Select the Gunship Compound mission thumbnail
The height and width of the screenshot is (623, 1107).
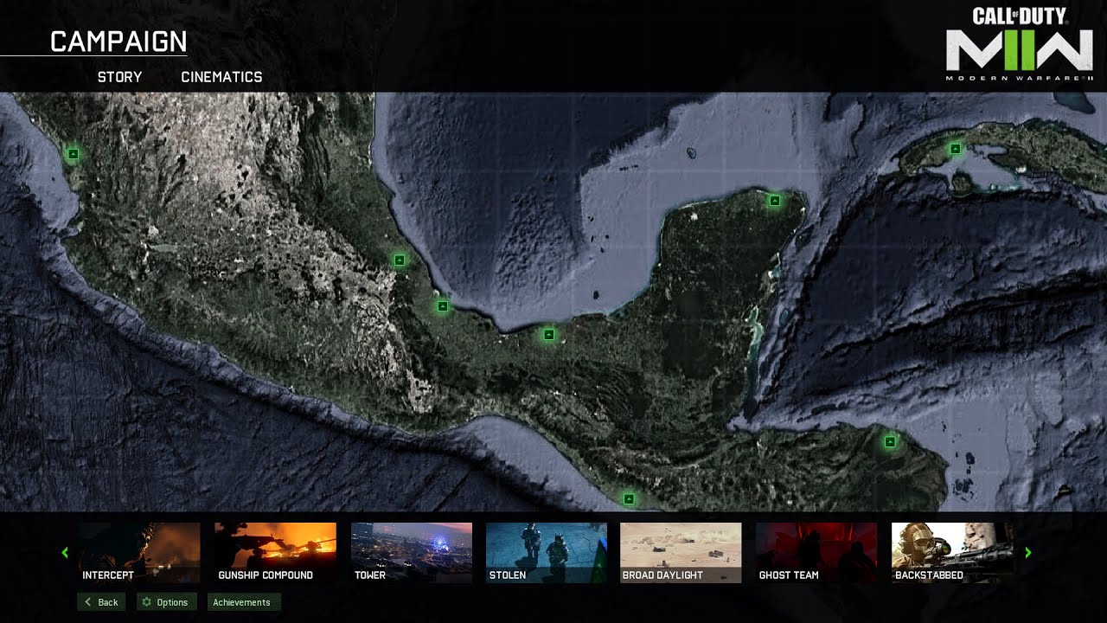coord(275,552)
